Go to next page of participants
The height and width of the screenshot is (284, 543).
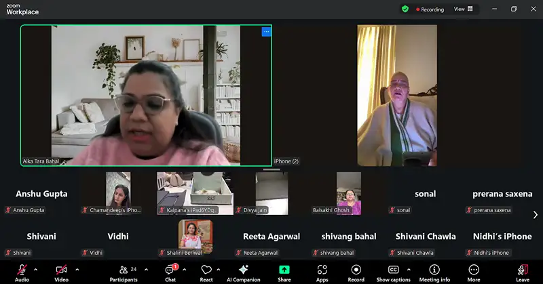click(535, 215)
